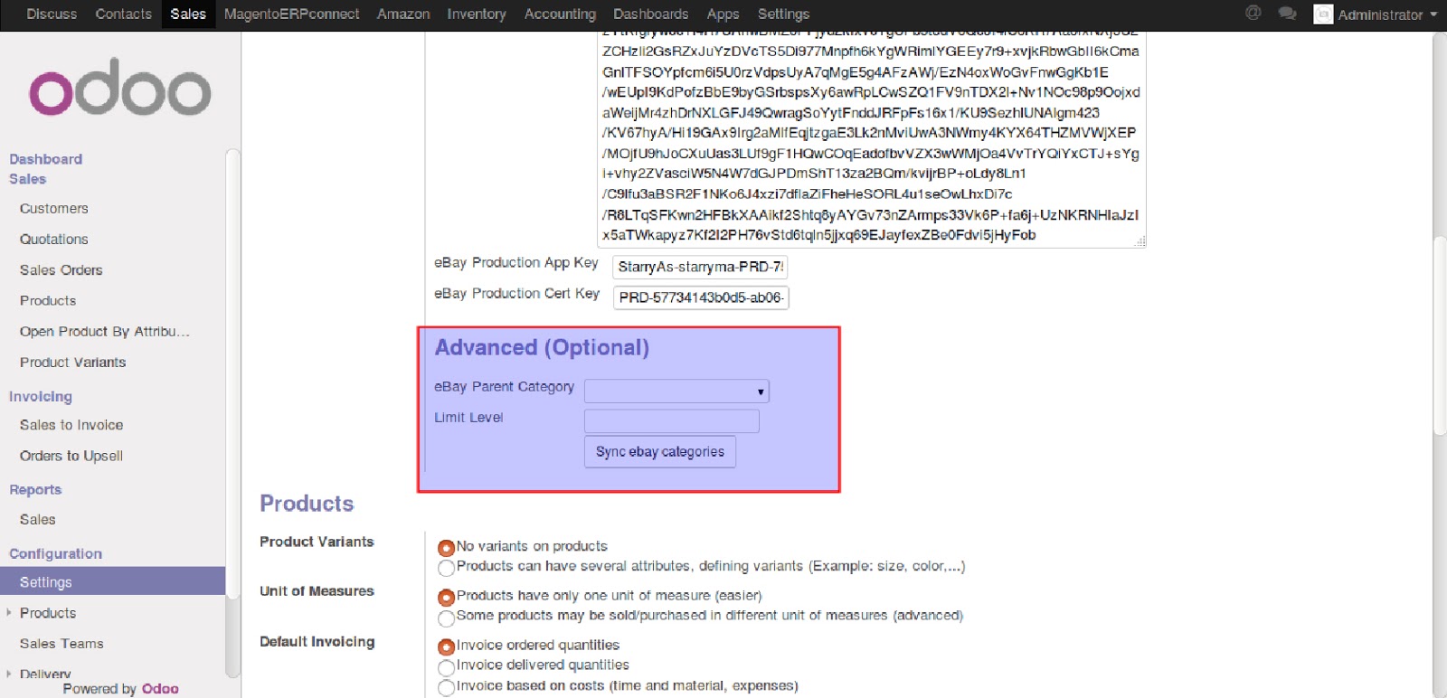
Task: Open the Dashboards menu
Action: click(651, 14)
